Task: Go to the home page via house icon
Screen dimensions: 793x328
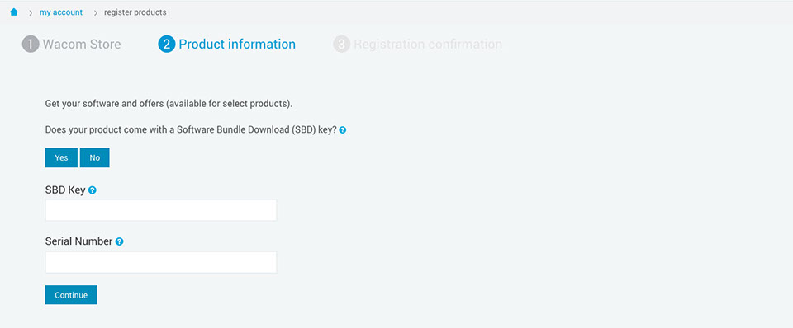Action: coord(14,12)
